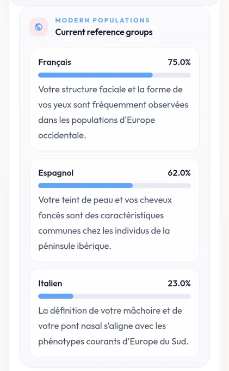Image resolution: width=229 pixels, height=371 pixels.
Task: Select the 23.0% score value
Action: pos(180,284)
